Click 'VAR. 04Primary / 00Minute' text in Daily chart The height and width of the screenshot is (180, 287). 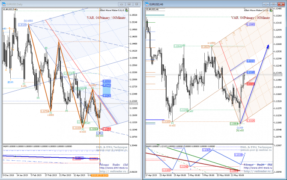pos(106,18)
